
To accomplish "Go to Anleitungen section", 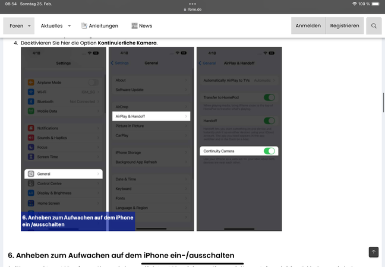I will (100, 26).
